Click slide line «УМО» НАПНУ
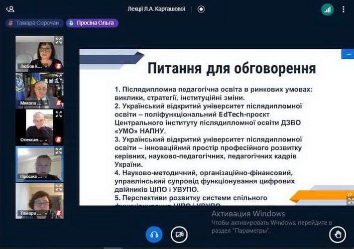The image size is (354, 249). click(x=140, y=131)
